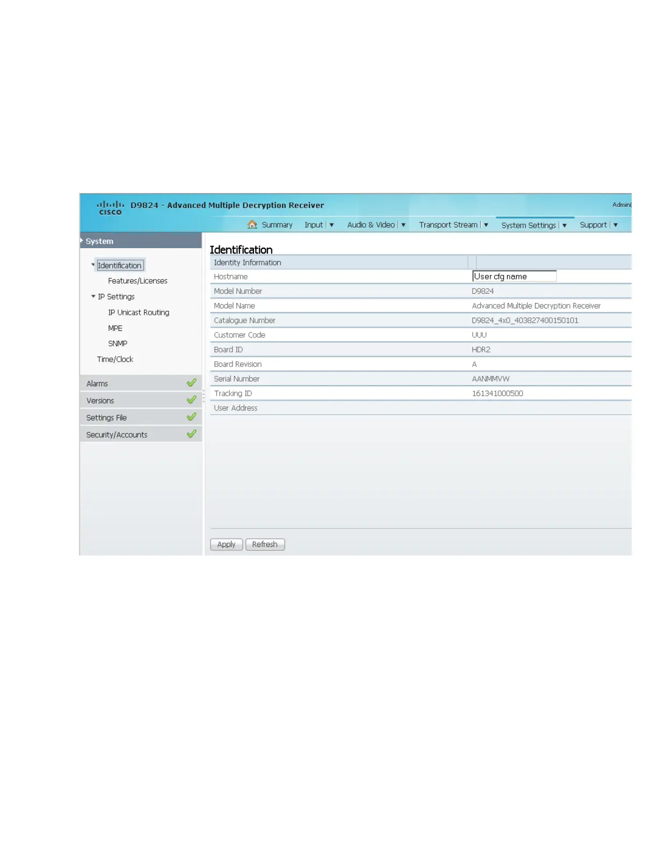Expand the Alarms section
658x851 pixels.
(x=141, y=383)
